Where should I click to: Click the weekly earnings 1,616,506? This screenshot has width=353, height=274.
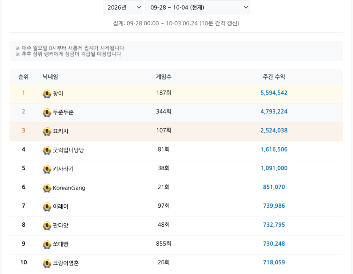(x=274, y=149)
